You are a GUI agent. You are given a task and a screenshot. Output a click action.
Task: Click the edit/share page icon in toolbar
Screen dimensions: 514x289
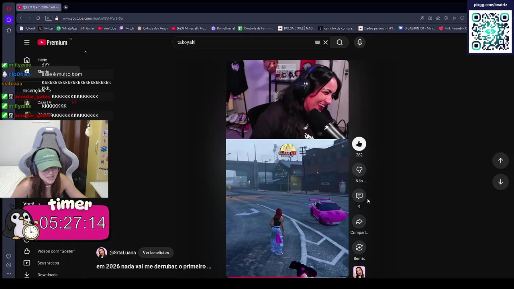click(x=430, y=18)
